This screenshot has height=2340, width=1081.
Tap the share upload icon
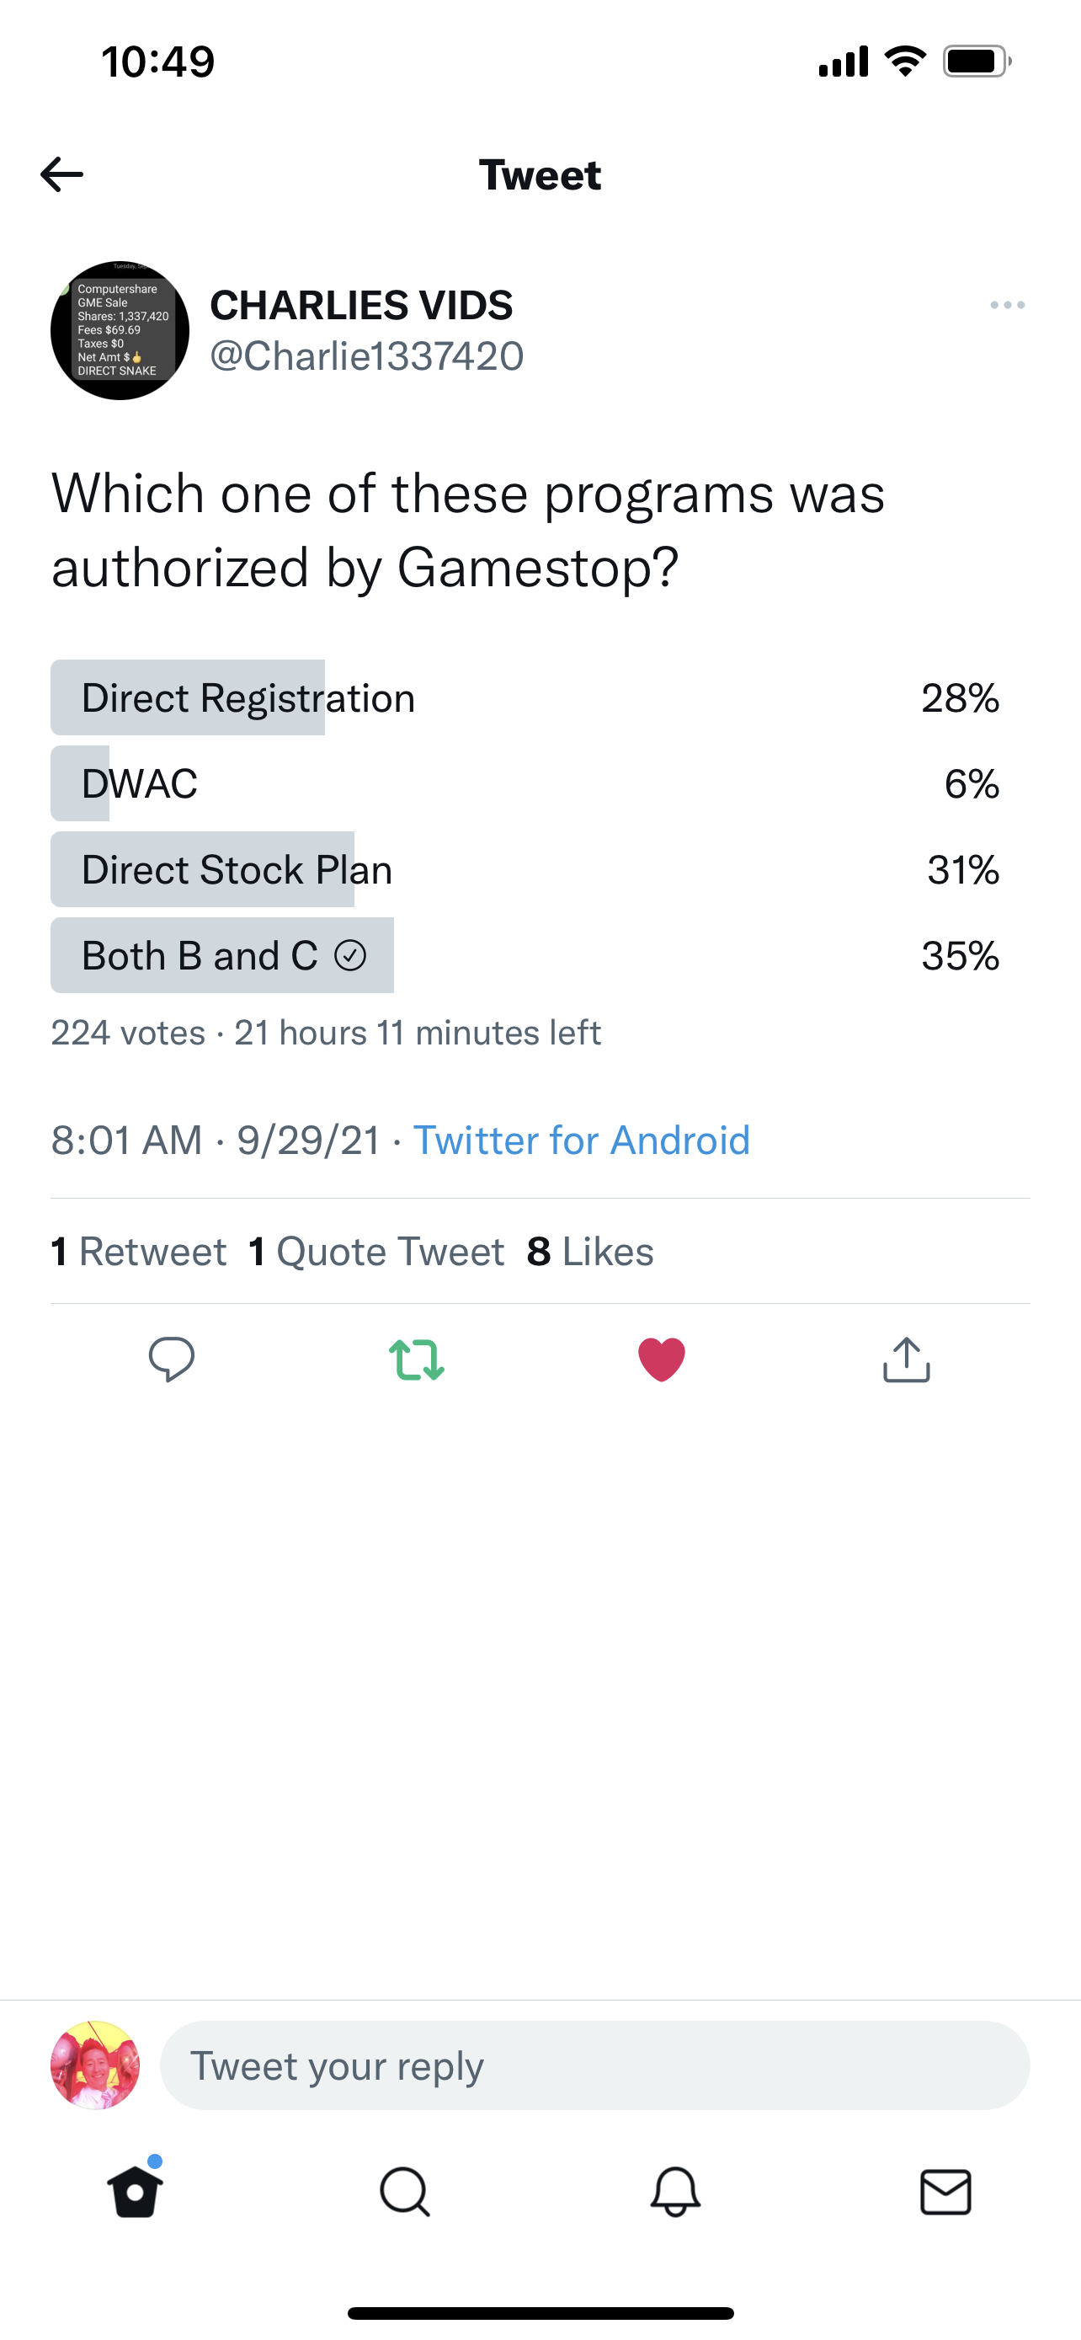[x=906, y=1360]
